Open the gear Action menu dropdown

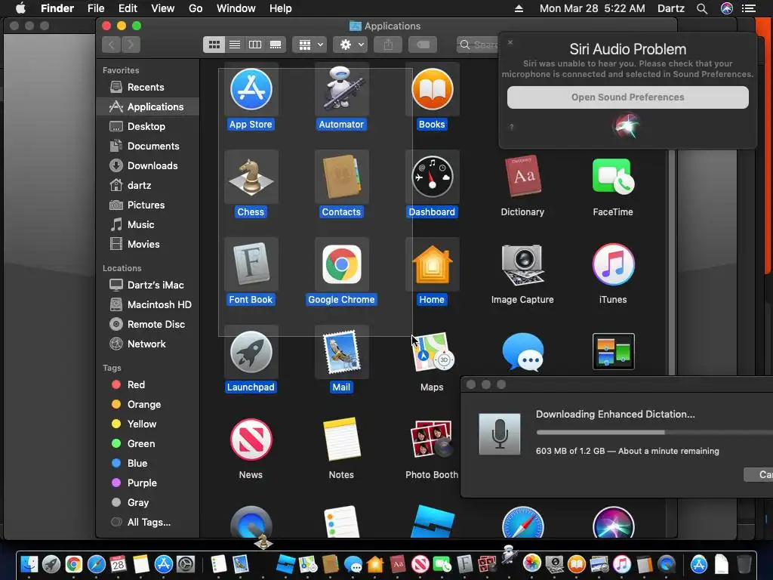pyautogui.click(x=350, y=45)
